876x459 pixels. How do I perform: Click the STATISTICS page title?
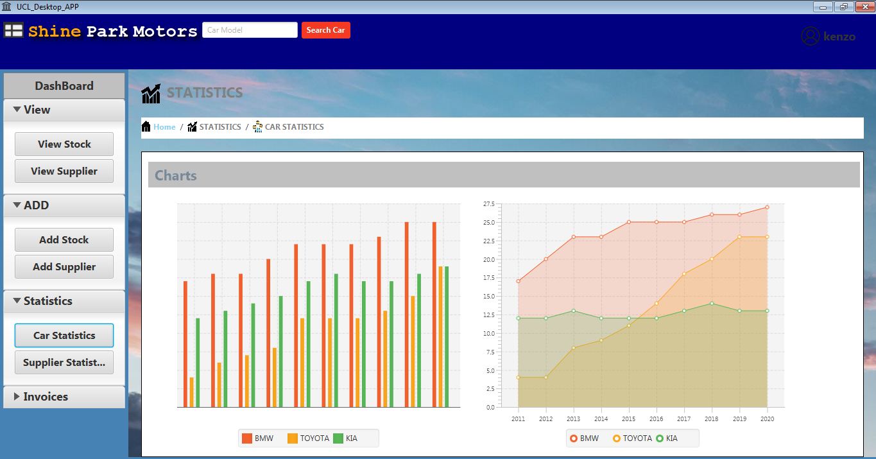pyautogui.click(x=205, y=93)
